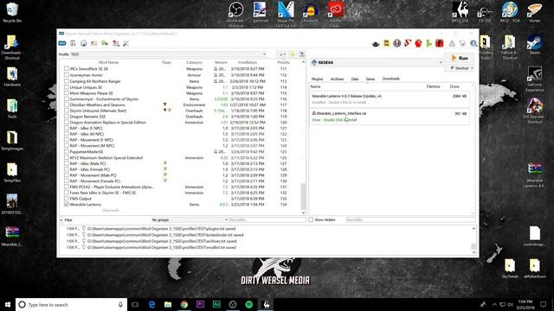Viewport: 554px width, 311px height.
Task: Check Obsidian Weathers and Seasons checkbox
Action: [67, 105]
